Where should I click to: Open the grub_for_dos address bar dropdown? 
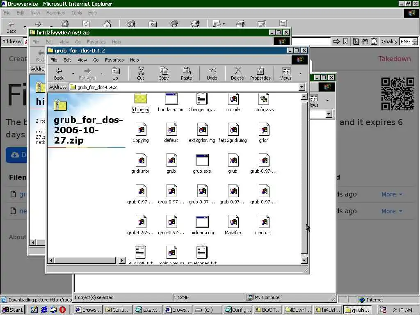(301, 87)
